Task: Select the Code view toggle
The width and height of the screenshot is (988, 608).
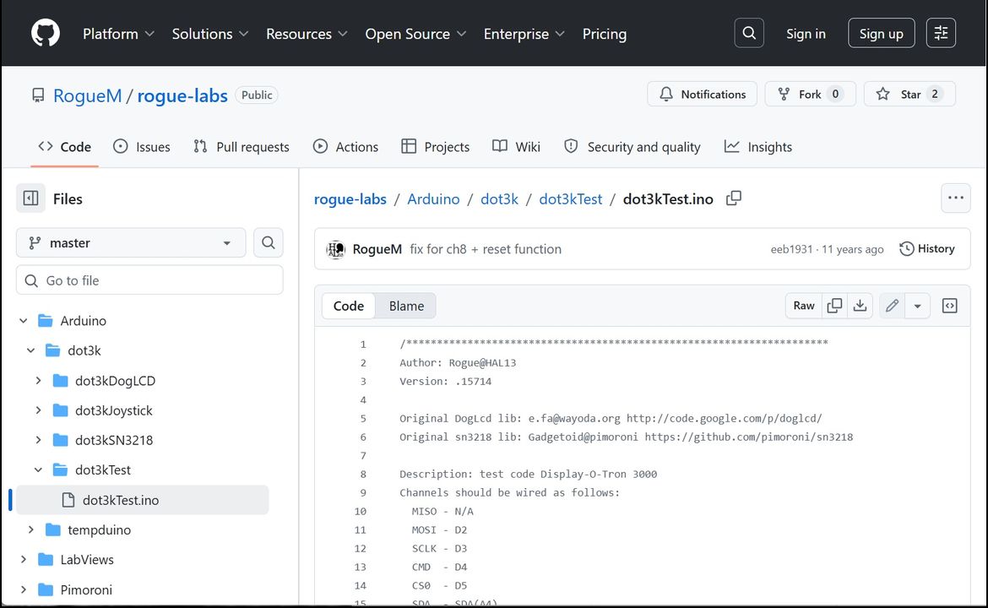Action: click(x=349, y=306)
